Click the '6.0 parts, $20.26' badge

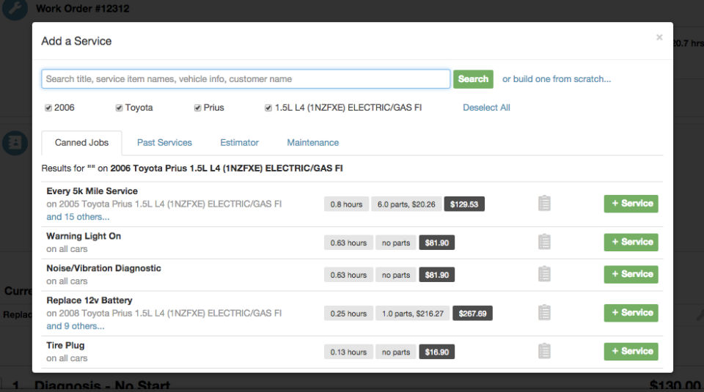click(x=406, y=204)
